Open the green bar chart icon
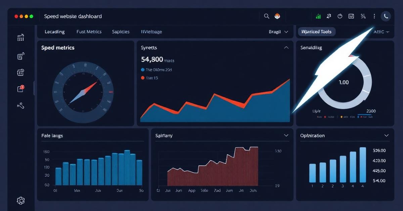 point(318,16)
